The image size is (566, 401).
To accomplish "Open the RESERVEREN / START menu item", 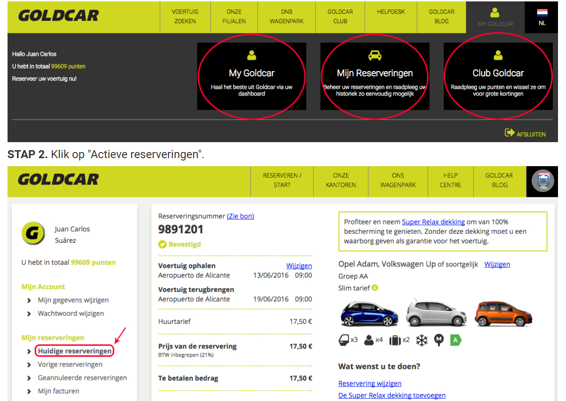I will (282, 180).
